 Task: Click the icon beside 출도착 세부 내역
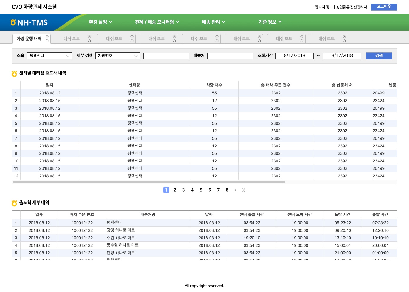point(14,203)
